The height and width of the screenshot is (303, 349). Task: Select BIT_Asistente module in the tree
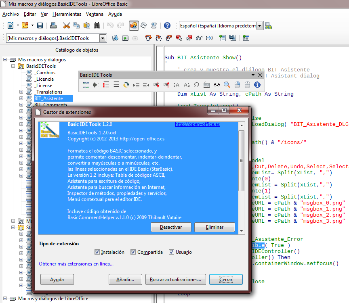pos(48,98)
